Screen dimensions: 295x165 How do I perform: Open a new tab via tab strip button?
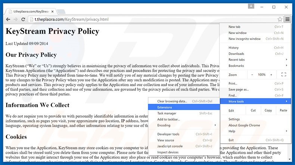click(61, 12)
